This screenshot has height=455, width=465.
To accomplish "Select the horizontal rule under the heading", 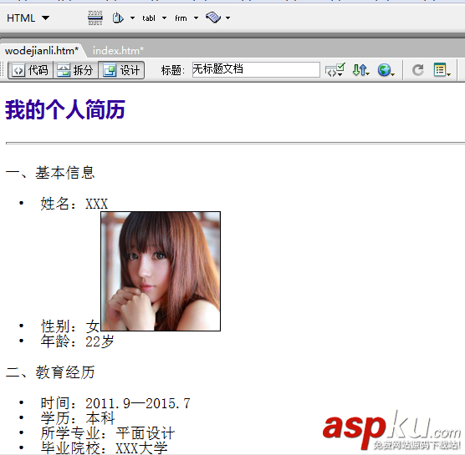I will [236, 144].
